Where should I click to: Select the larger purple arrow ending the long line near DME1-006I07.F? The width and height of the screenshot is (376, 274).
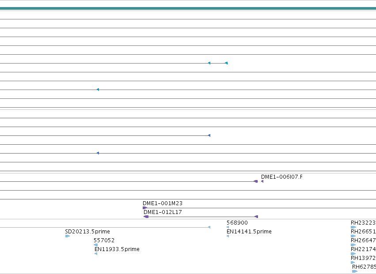[256, 181]
